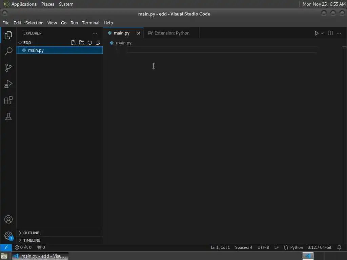This screenshot has height=260, width=347.
Task: Select language mode Python in status bar
Action: coord(297,247)
